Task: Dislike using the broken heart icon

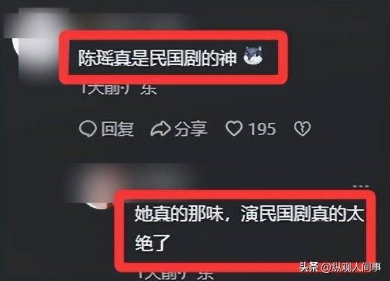Action: [302, 128]
